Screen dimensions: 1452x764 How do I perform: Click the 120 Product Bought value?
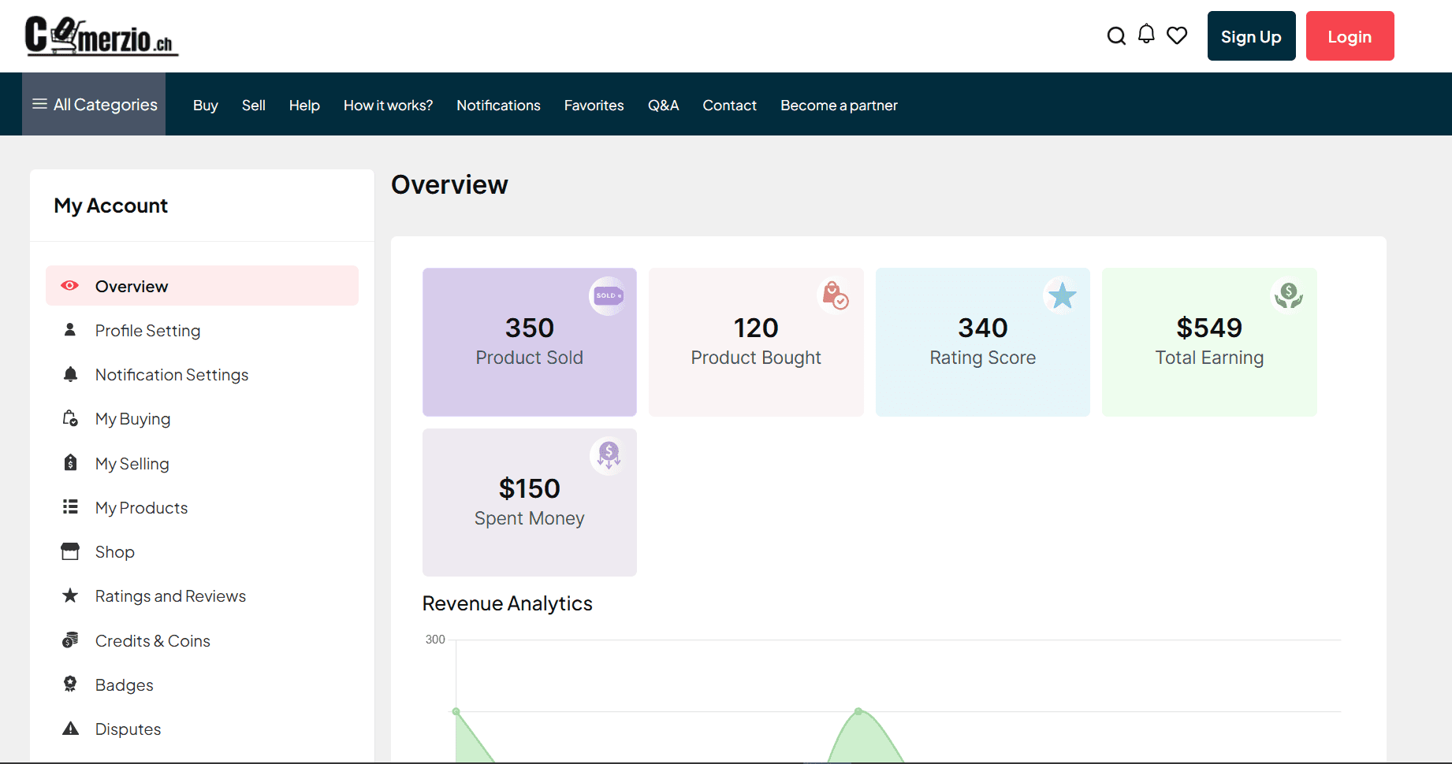(x=756, y=328)
